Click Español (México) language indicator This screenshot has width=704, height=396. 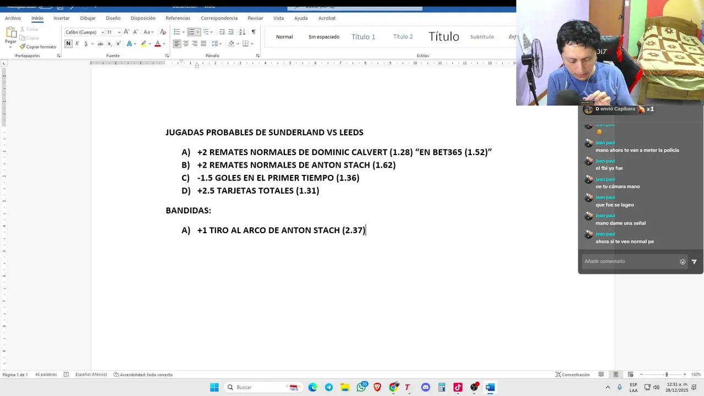(x=91, y=375)
